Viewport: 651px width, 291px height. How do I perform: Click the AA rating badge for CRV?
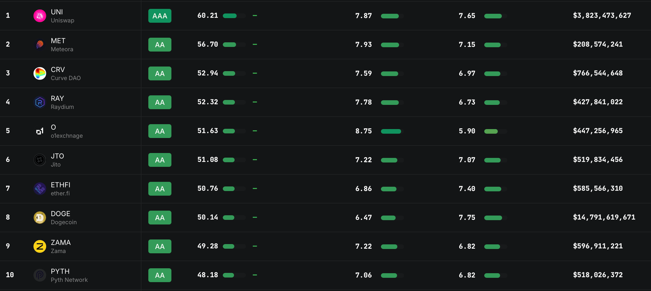[x=160, y=74]
